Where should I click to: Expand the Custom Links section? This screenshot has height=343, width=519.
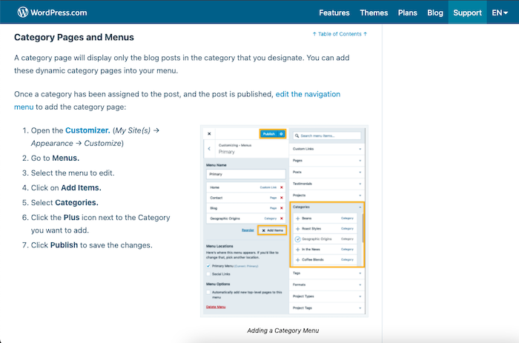[327, 149]
